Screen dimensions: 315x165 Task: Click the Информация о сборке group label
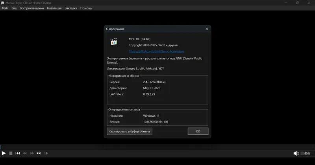(124, 76)
